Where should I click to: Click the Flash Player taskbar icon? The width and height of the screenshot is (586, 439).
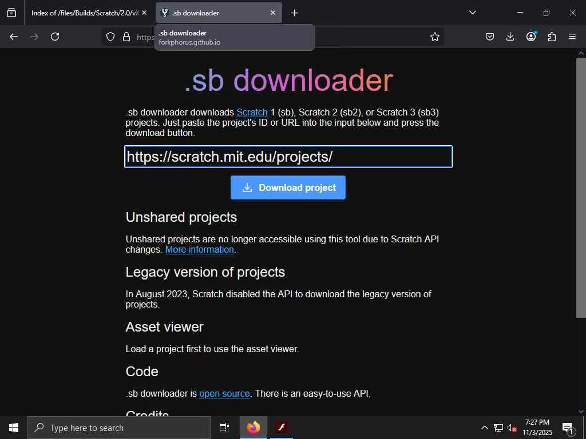coord(282,428)
